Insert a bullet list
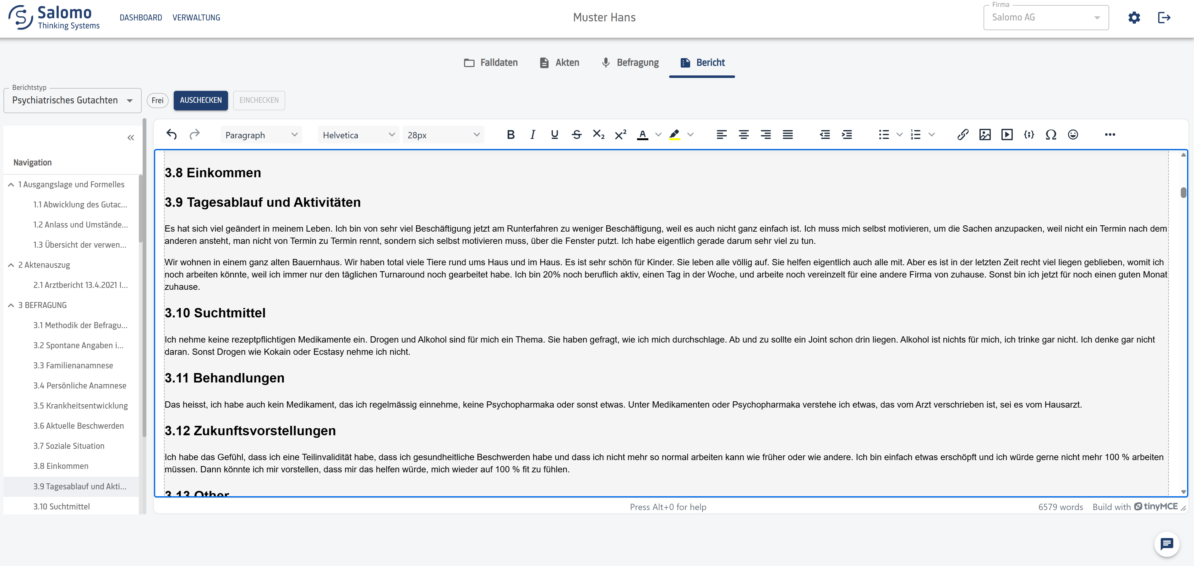The image size is (1194, 566). coord(884,135)
